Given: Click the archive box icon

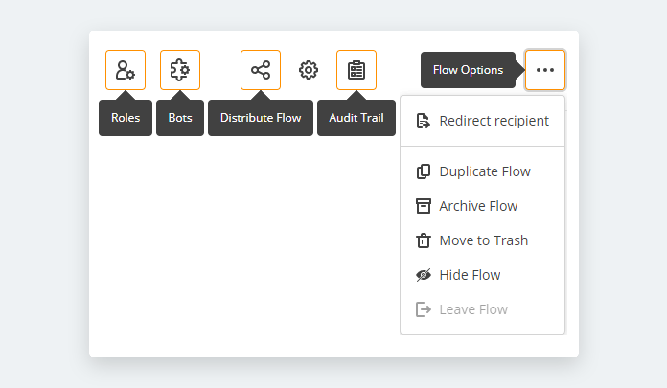Looking at the screenshot, I should [423, 206].
